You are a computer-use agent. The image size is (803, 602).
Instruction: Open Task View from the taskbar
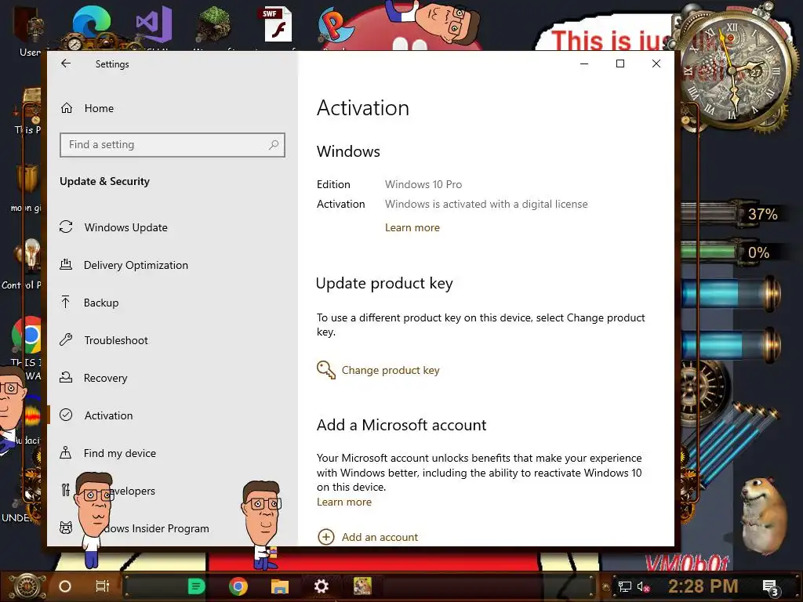[x=103, y=586]
